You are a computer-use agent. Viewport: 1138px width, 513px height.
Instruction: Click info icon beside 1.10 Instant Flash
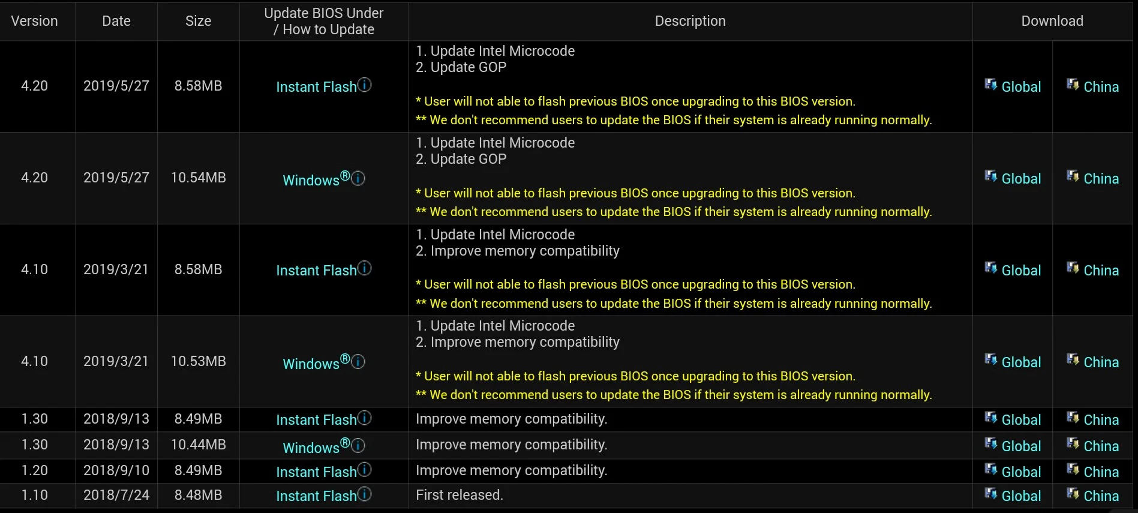365,494
